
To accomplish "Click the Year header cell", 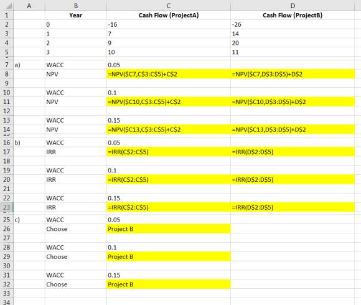I will [x=76, y=15].
